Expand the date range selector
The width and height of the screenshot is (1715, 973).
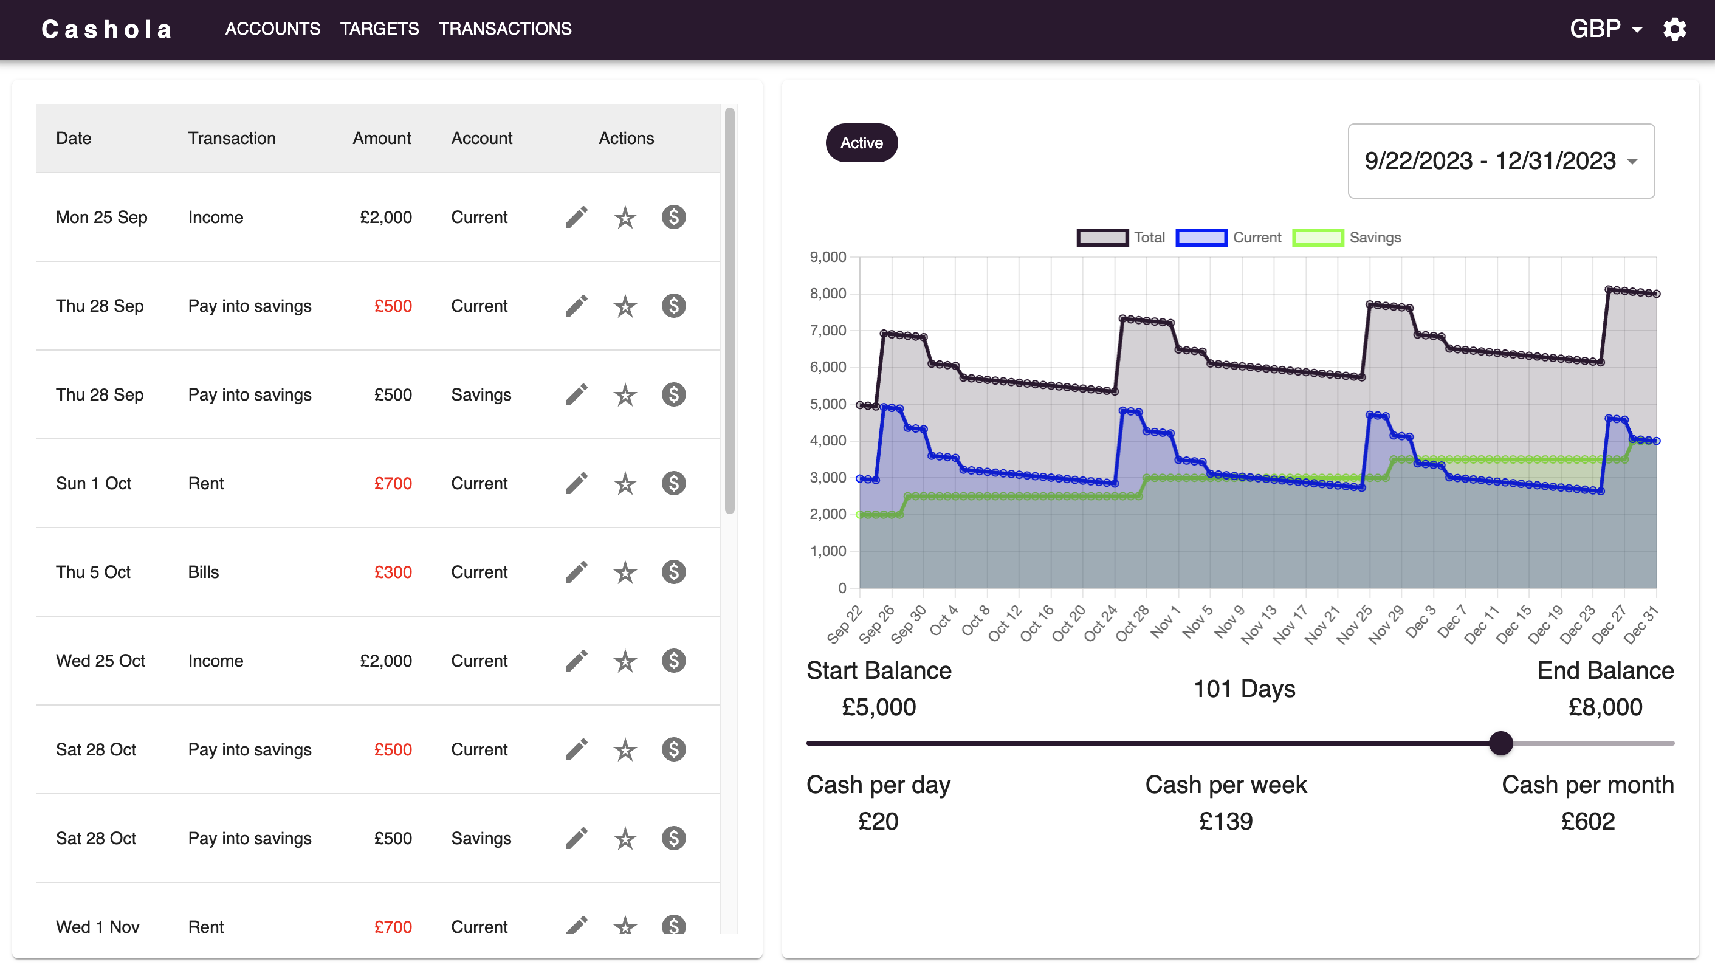[x=1500, y=161]
